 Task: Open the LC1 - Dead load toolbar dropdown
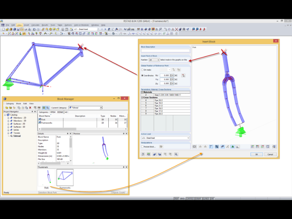tap(98, 29)
